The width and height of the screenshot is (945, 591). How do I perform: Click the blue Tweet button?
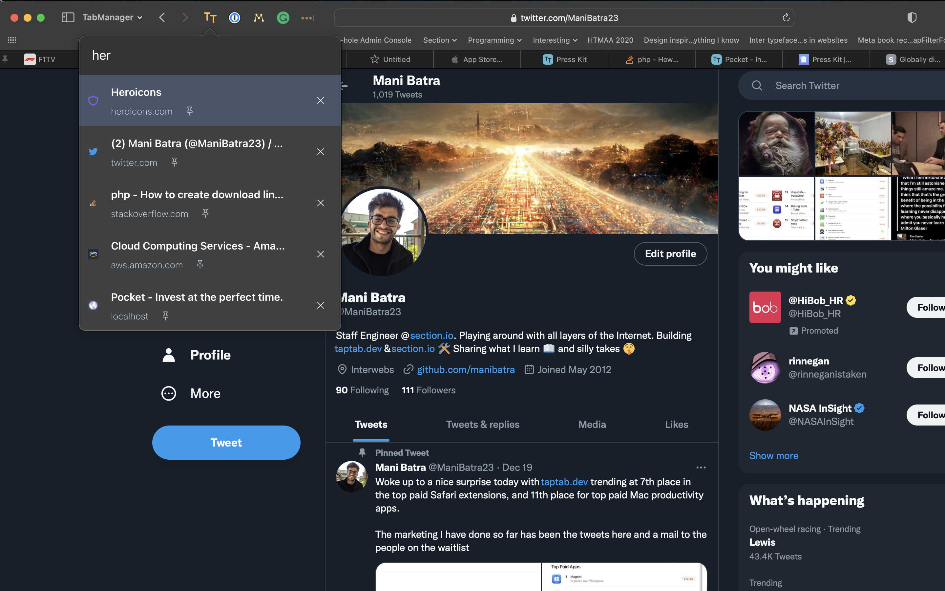tap(226, 443)
